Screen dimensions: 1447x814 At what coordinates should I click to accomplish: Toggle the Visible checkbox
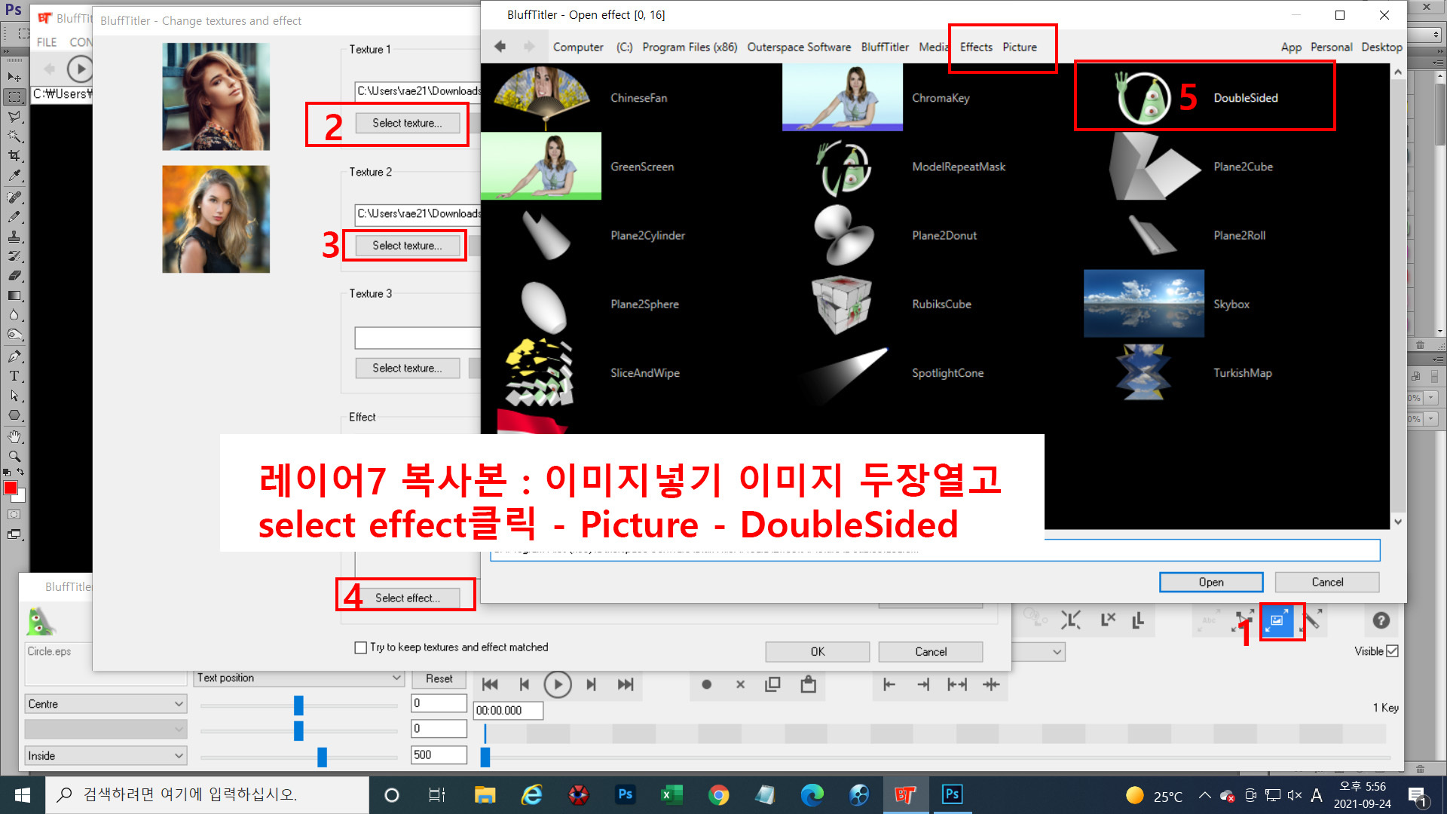pyautogui.click(x=1392, y=651)
